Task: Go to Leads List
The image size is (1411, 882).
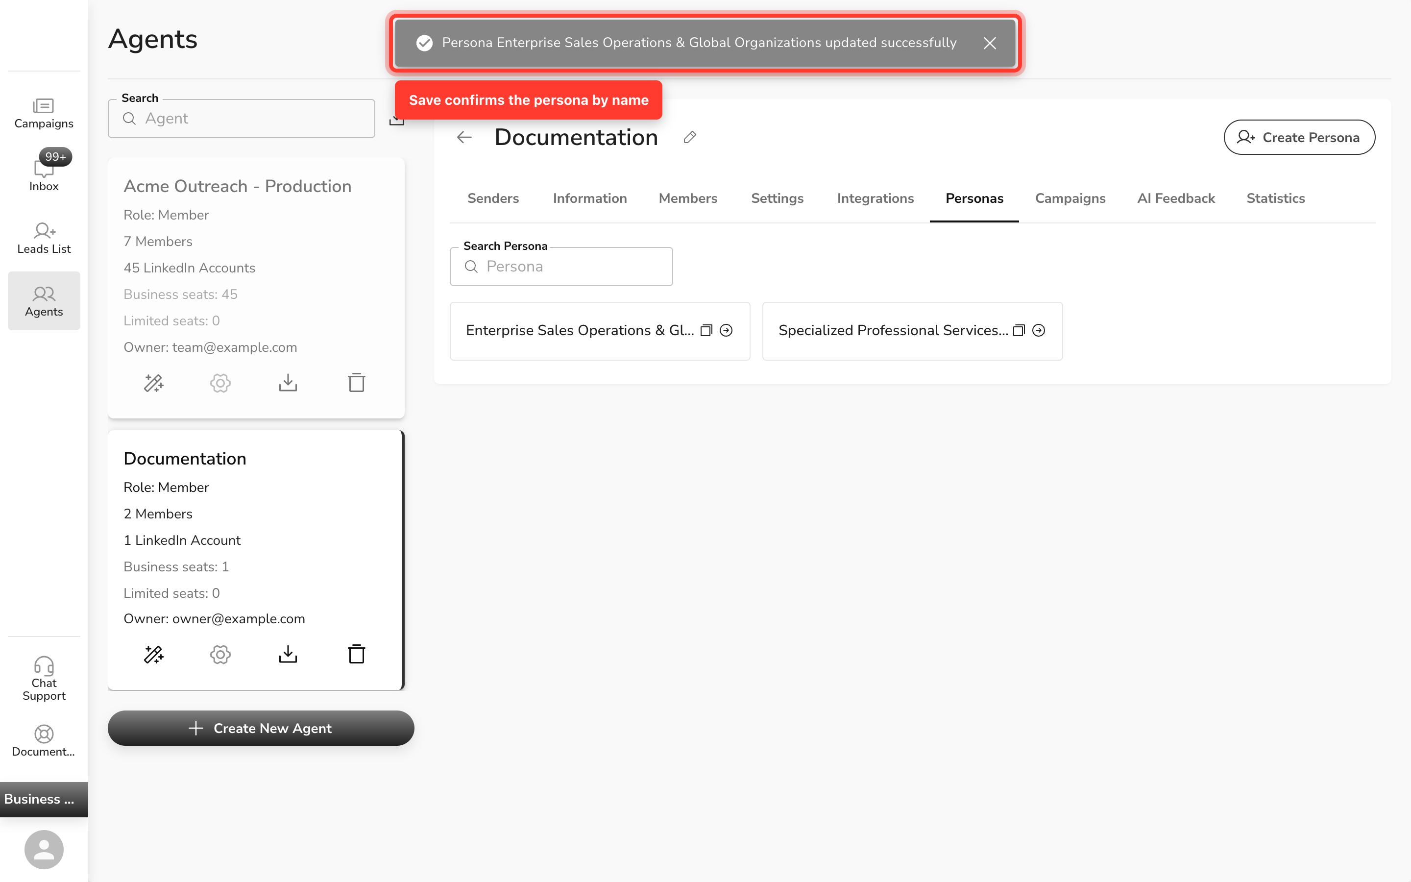Action: point(44,239)
